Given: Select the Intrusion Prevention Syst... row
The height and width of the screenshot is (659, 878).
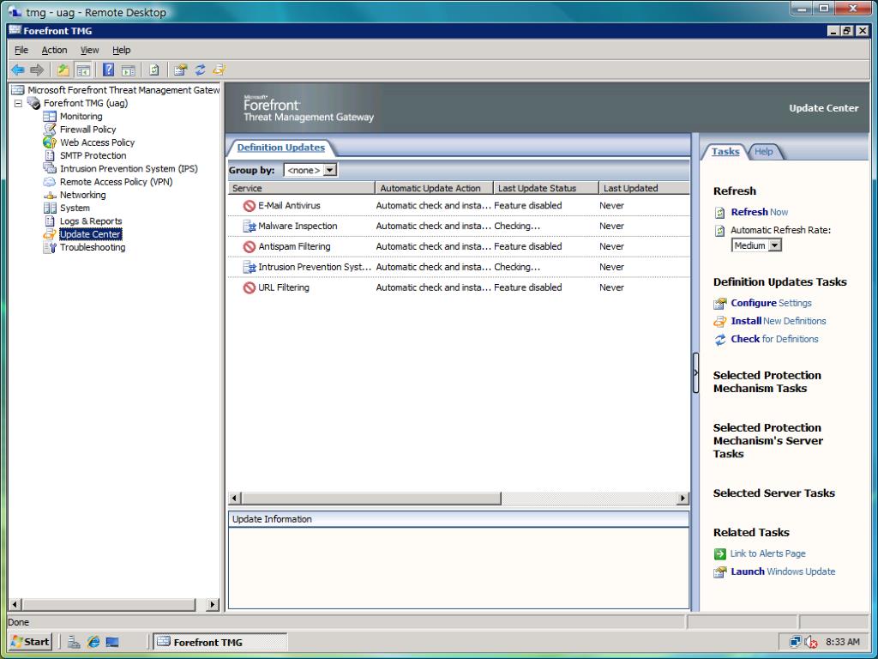Looking at the screenshot, I should [x=459, y=267].
